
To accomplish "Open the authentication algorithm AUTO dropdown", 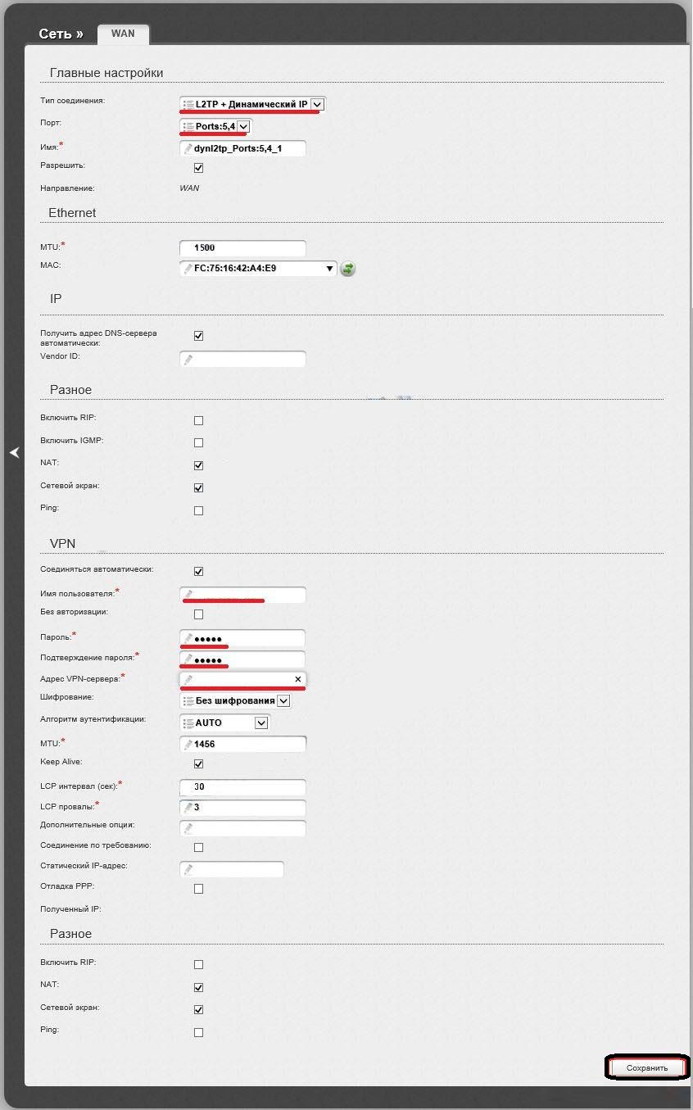I will (224, 723).
